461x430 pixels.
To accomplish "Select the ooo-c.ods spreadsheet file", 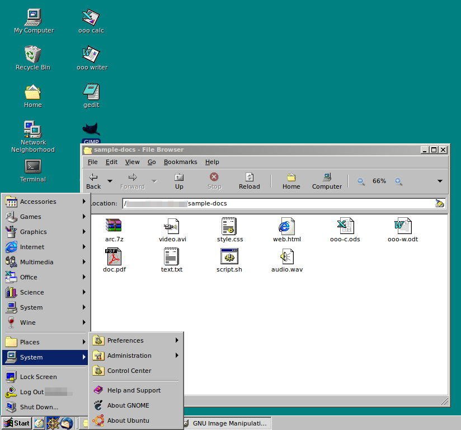I will [x=345, y=230].
